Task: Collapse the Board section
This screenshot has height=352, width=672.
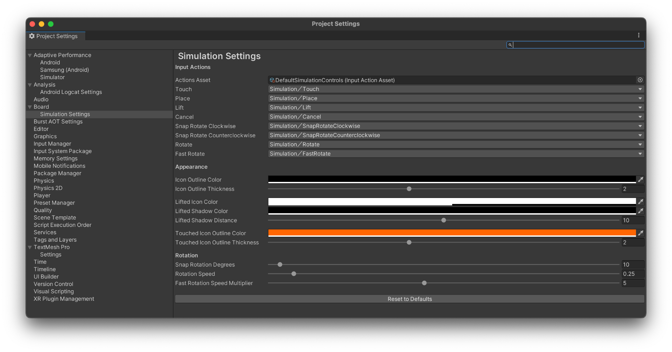Action: (30, 107)
